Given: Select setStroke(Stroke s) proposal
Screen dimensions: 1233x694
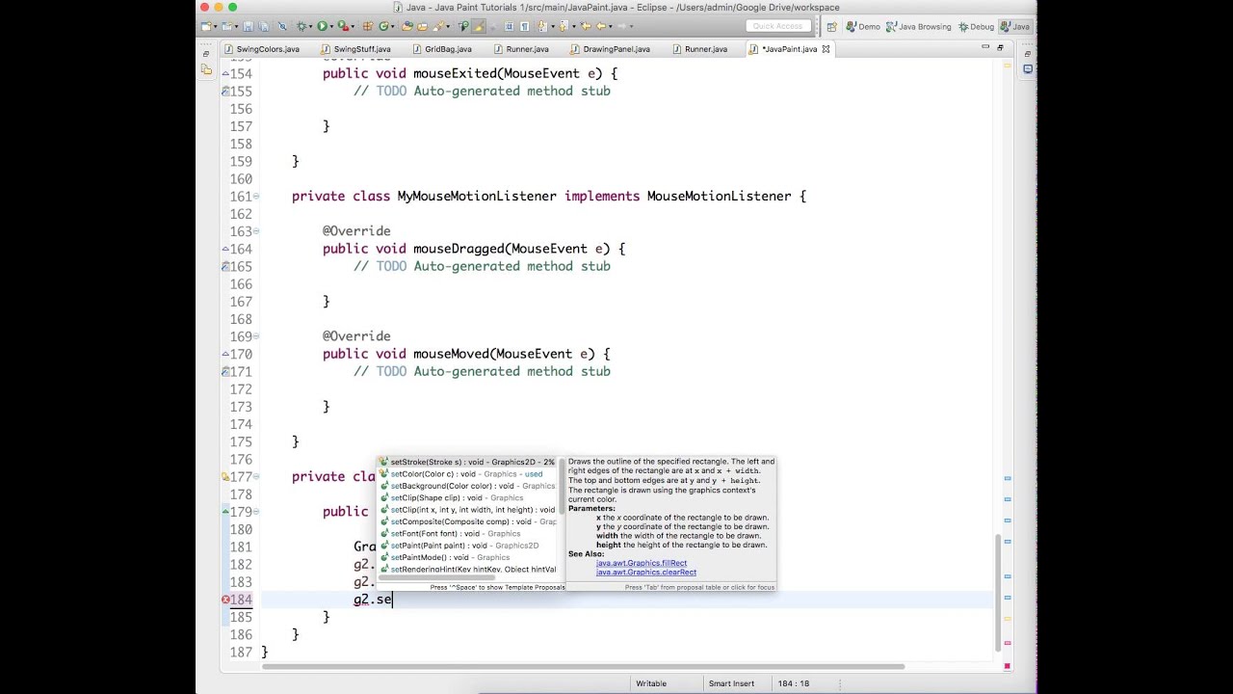Looking at the screenshot, I should [467, 463].
